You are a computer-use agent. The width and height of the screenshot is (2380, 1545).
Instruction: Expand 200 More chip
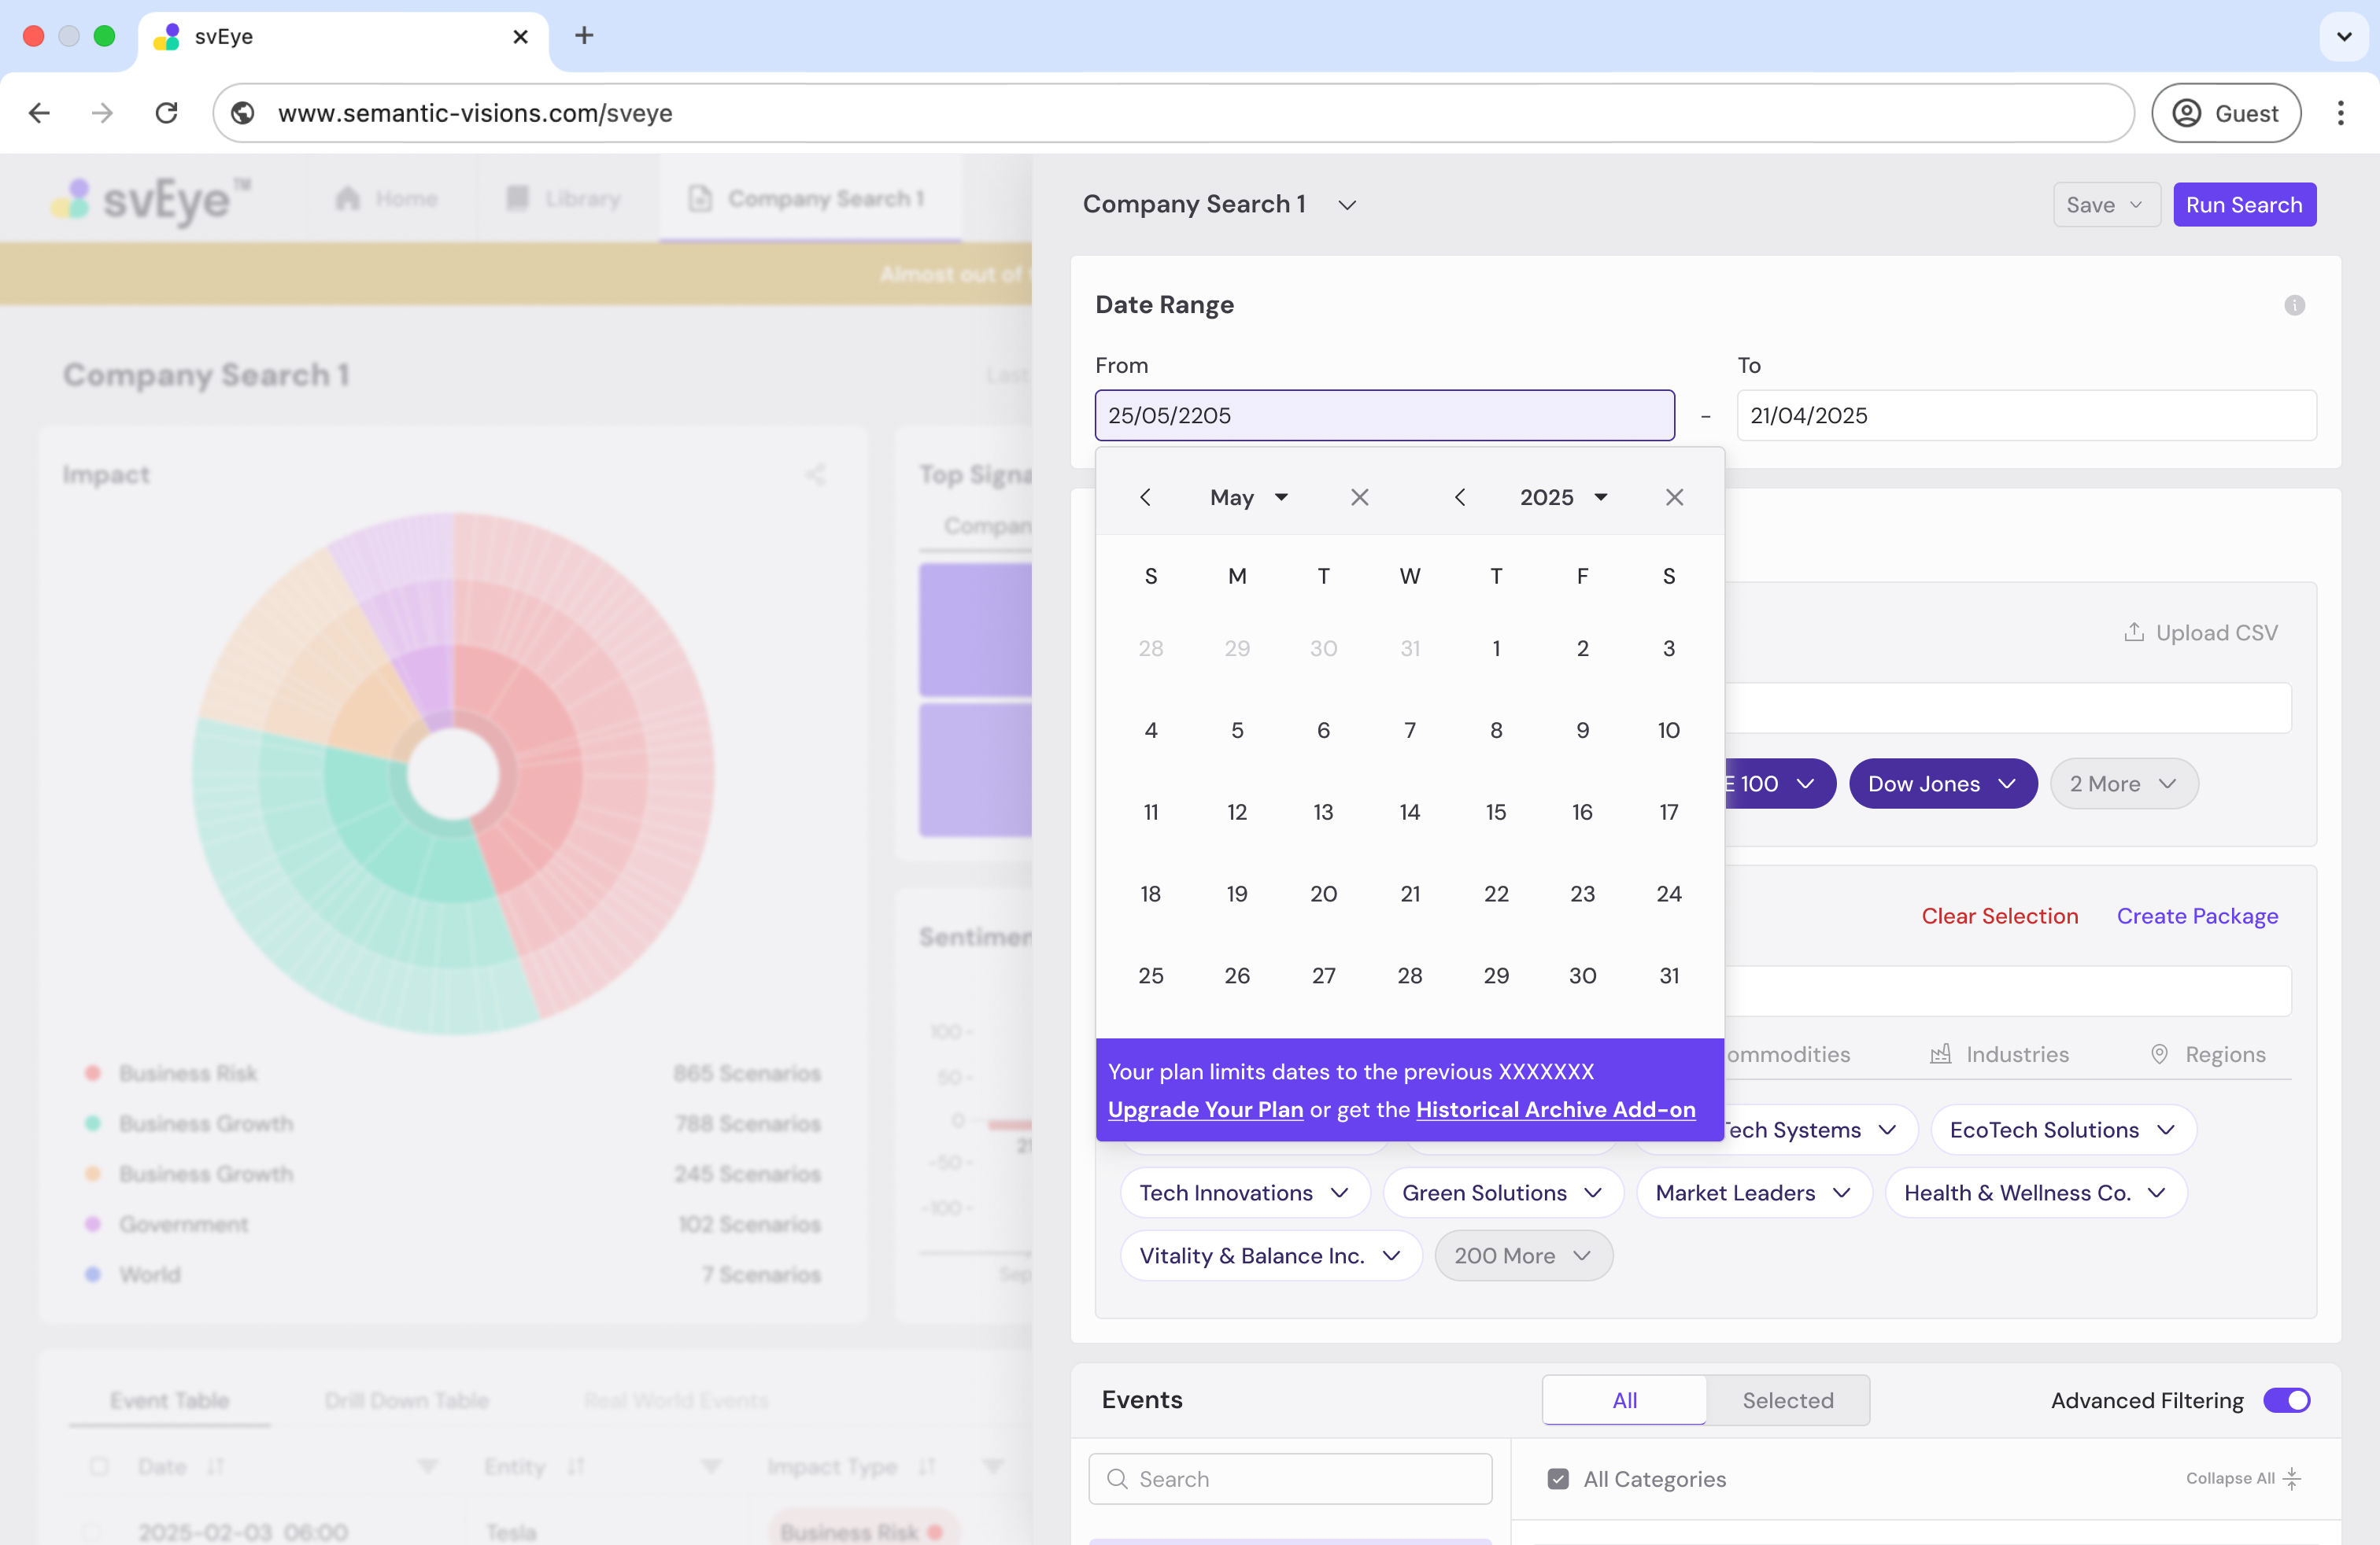coord(1523,1256)
